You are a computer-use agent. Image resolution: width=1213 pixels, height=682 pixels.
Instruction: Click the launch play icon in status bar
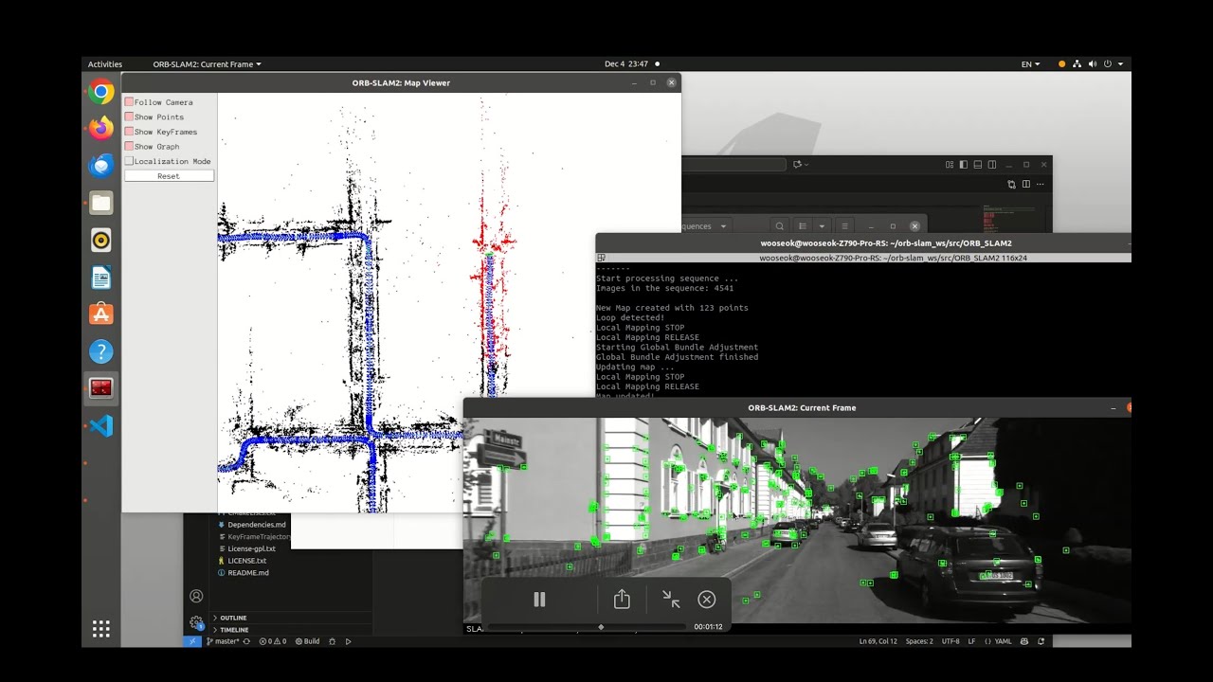[x=349, y=641]
